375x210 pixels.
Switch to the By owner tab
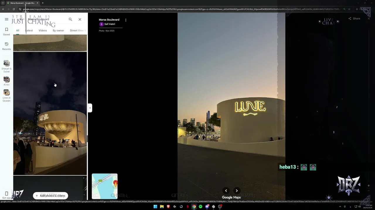click(58, 30)
